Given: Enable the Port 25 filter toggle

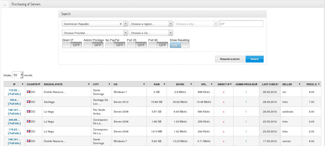Looking at the screenshot, I should coord(136,45).
